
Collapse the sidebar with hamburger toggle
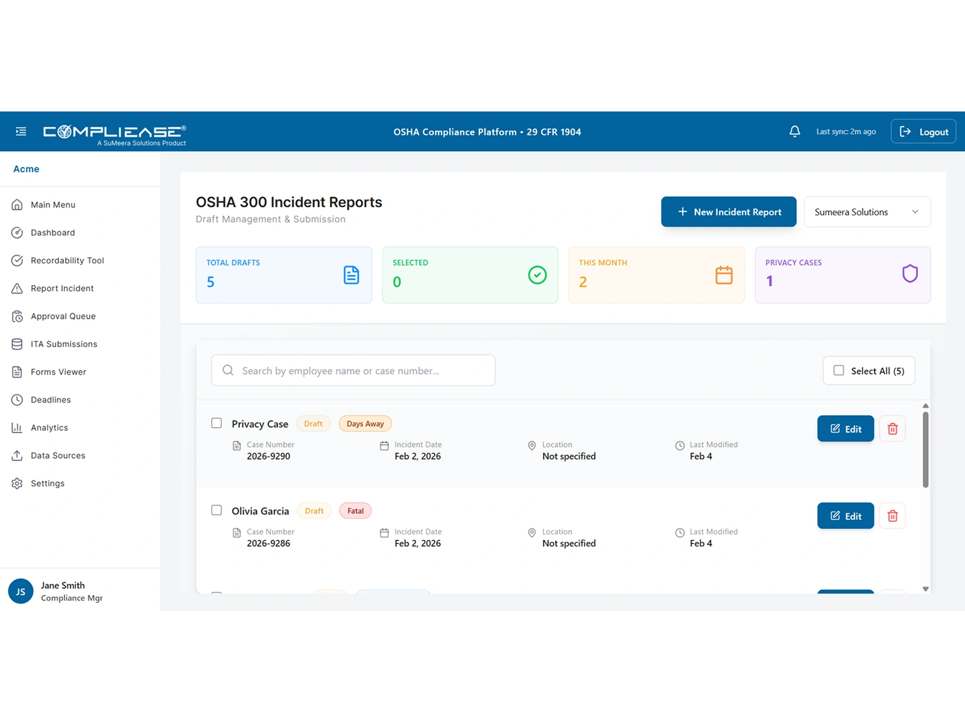point(21,131)
